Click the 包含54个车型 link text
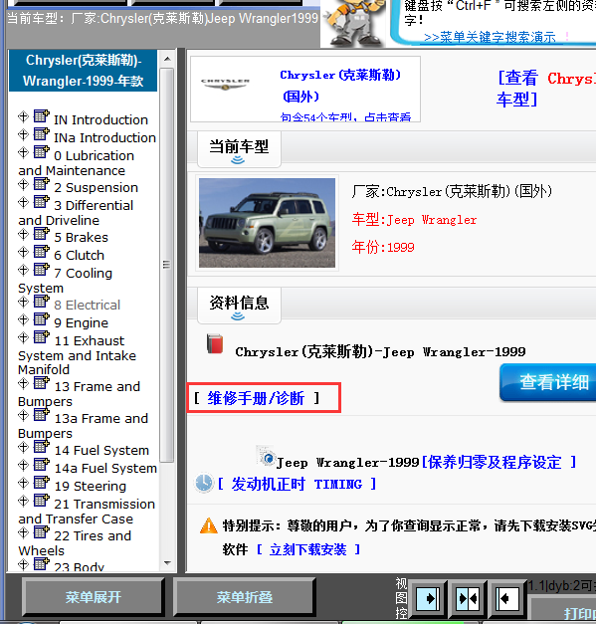The width and height of the screenshot is (596, 624). (345, 117)
